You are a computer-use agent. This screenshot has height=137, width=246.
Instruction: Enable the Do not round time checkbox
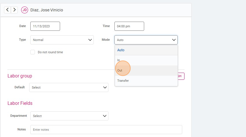coord(33,52)
